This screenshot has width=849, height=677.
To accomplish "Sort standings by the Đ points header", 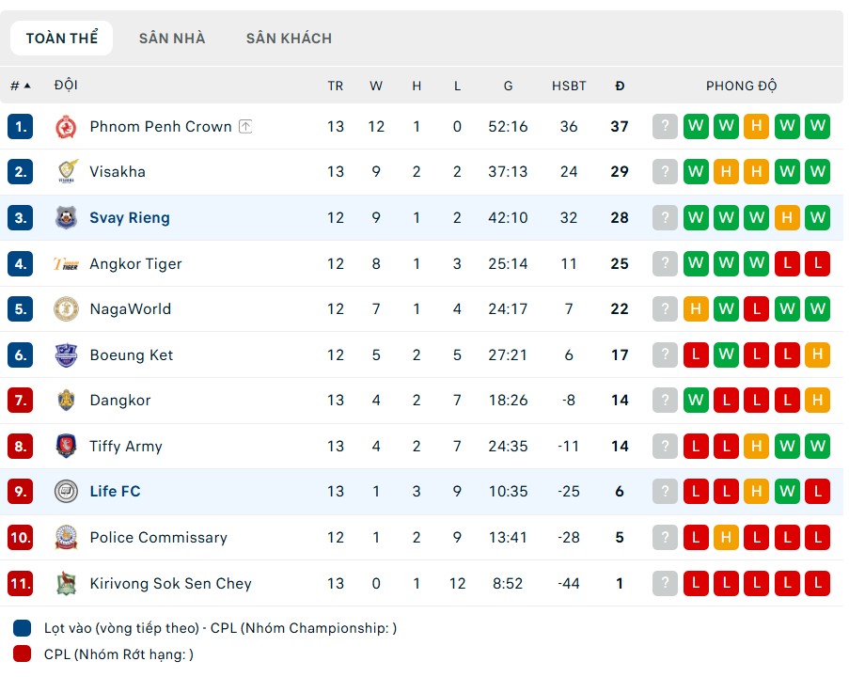I will click(x=619, y=86).
